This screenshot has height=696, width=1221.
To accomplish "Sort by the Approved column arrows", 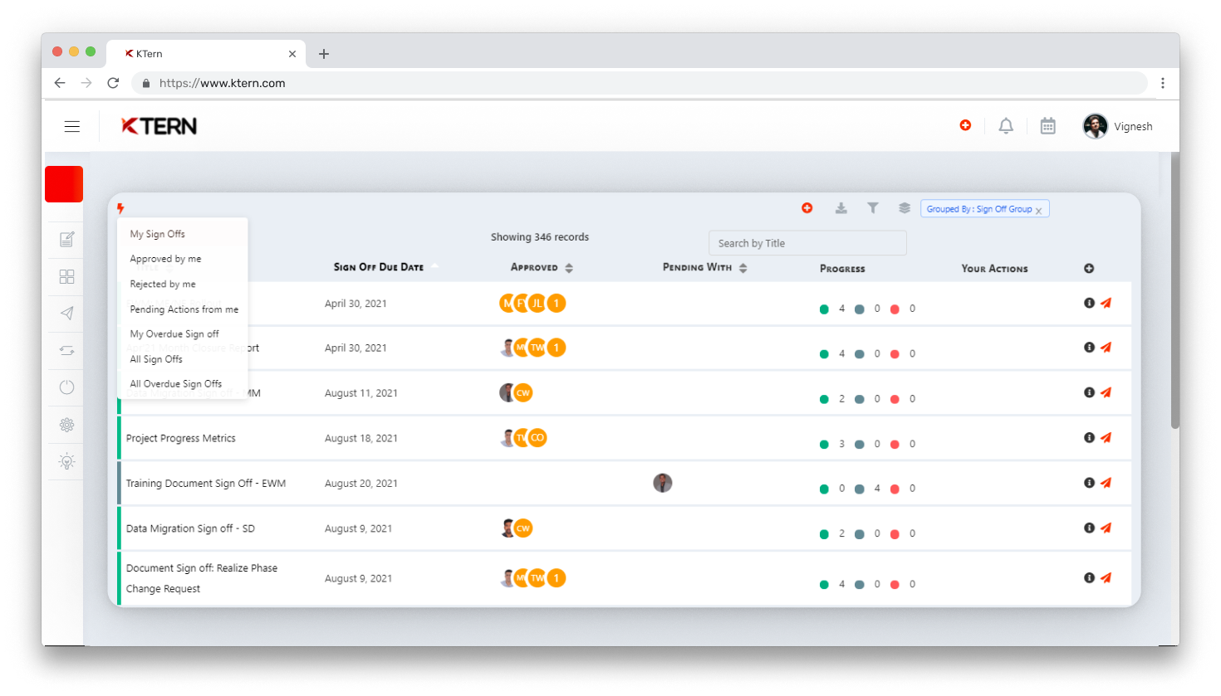I will (x=569, y=268).
